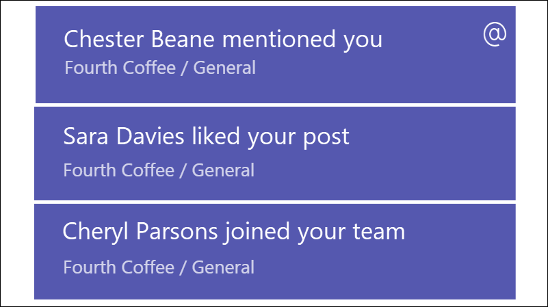Click the name Cheryl Parsons
548x307 pixels.
140,231
